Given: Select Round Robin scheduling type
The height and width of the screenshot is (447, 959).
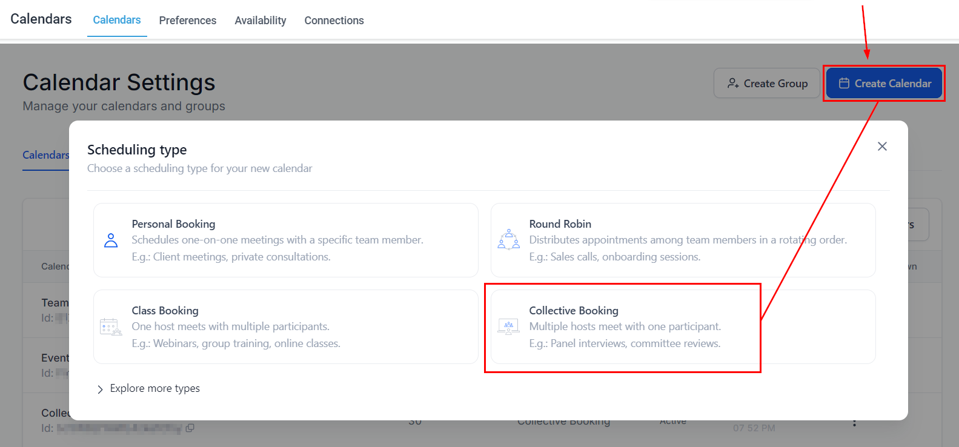Looking at the screenshot, I should pos(683,240).
